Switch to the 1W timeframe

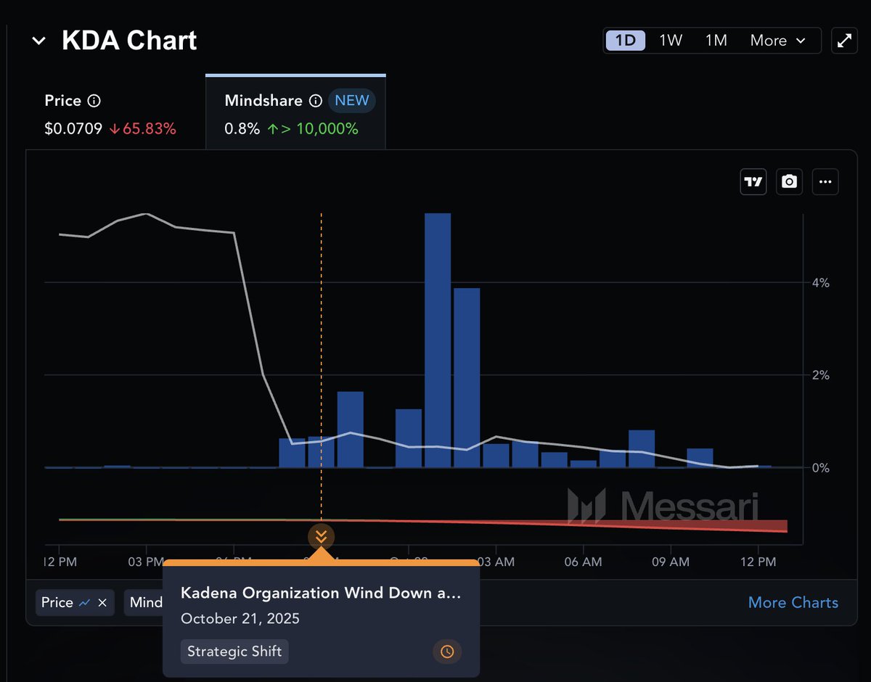pos(671,41)
